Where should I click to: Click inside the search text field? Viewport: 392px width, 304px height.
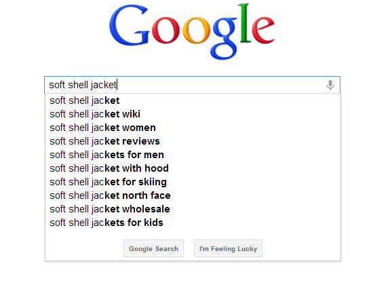point(192,85)
